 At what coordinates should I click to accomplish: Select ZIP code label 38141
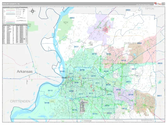[x=109, y=113]
